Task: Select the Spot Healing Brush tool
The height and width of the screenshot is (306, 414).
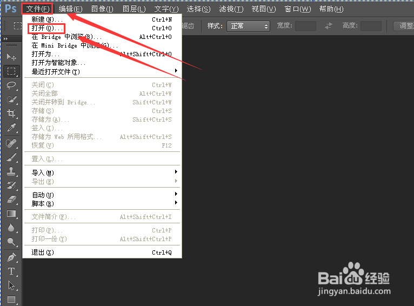Action: click(x=11, y=143)
